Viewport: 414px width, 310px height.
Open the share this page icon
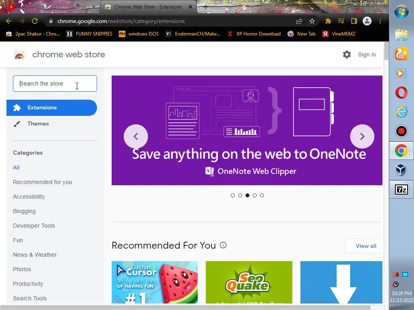pos(299,21)
